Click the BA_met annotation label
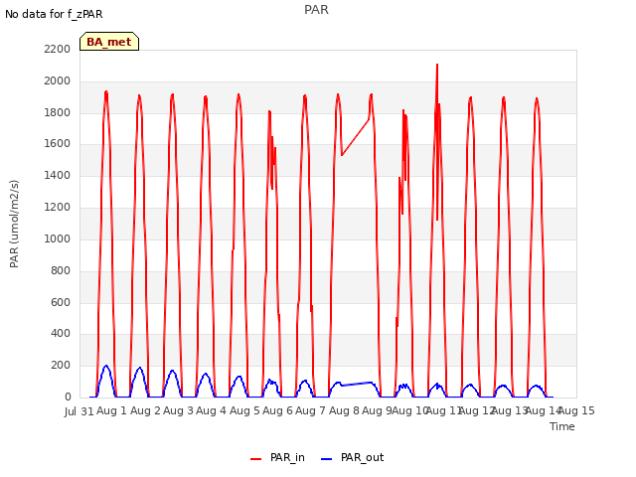 pos(109,42)
